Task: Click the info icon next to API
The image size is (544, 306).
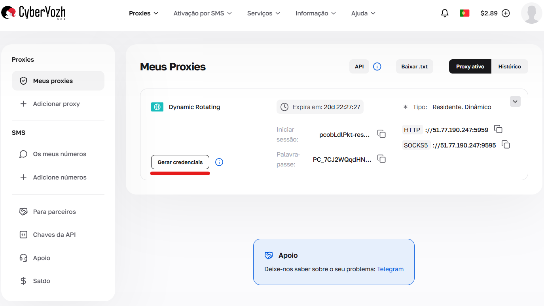Action: 377,66
